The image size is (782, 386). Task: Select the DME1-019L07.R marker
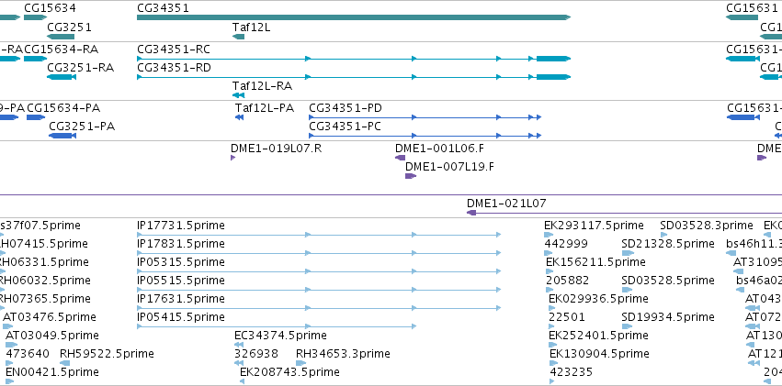pyautogui.click(x=232, y=158)
